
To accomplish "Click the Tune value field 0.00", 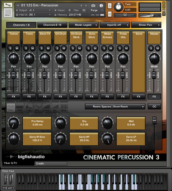I will [129, 10].
